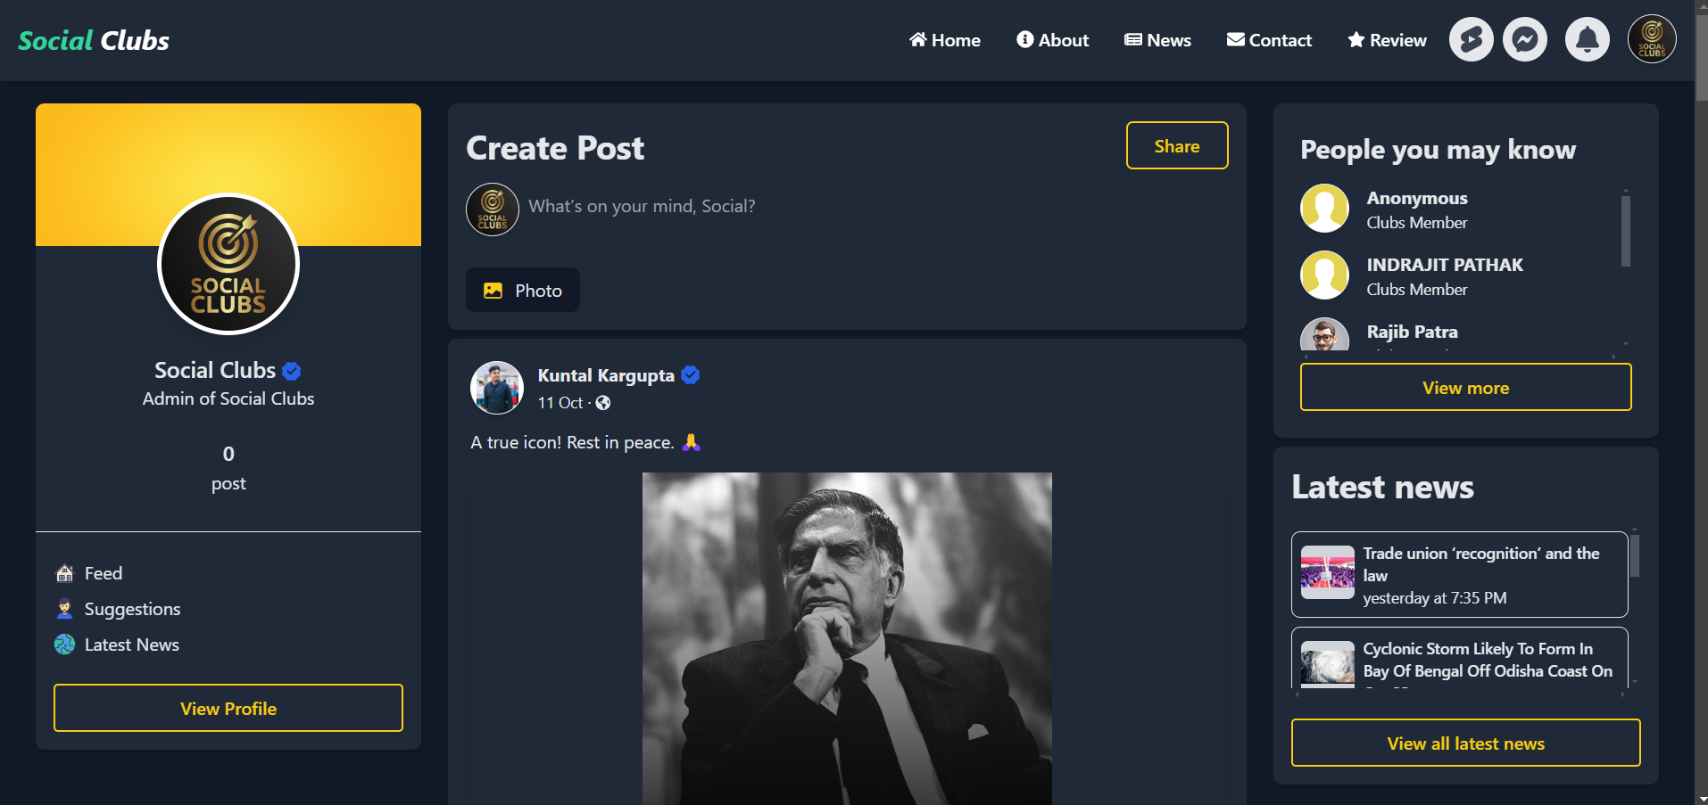Open the notifications bell

click(x=1587, y=40)
